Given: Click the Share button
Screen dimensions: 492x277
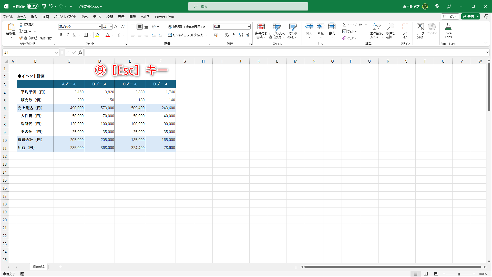Looking at the screenshot, I should 468,16.
